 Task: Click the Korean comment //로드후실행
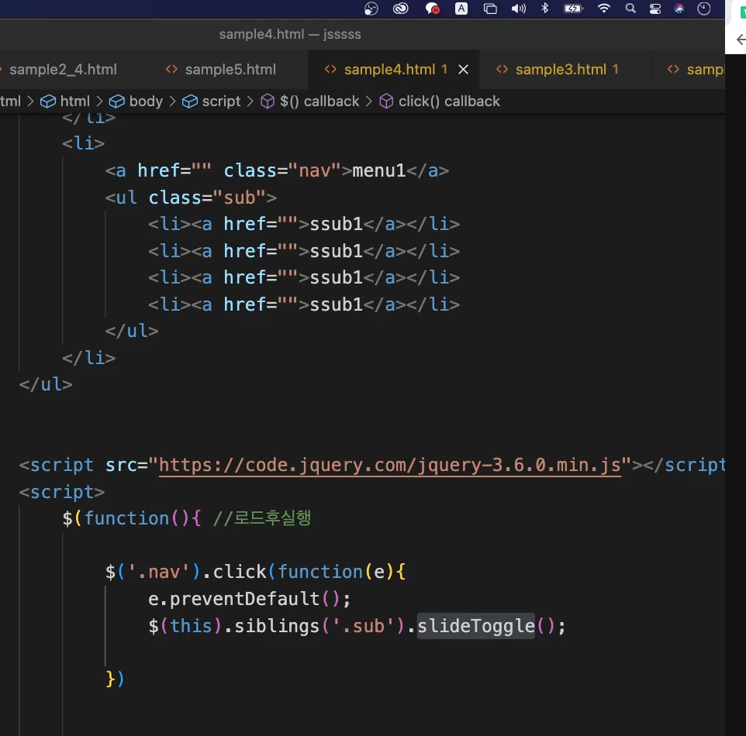click(x=261, y=518)
